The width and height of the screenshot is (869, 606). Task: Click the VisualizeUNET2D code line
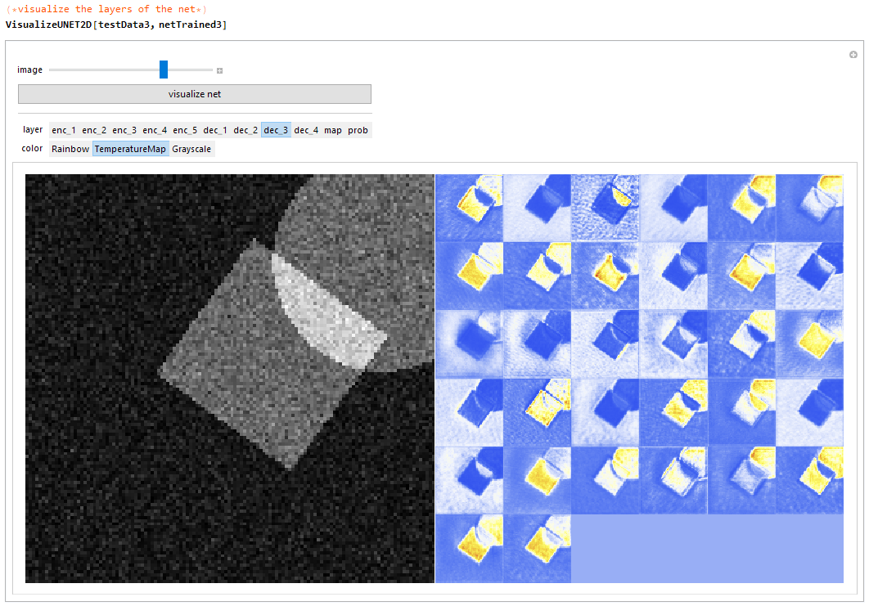116,25
